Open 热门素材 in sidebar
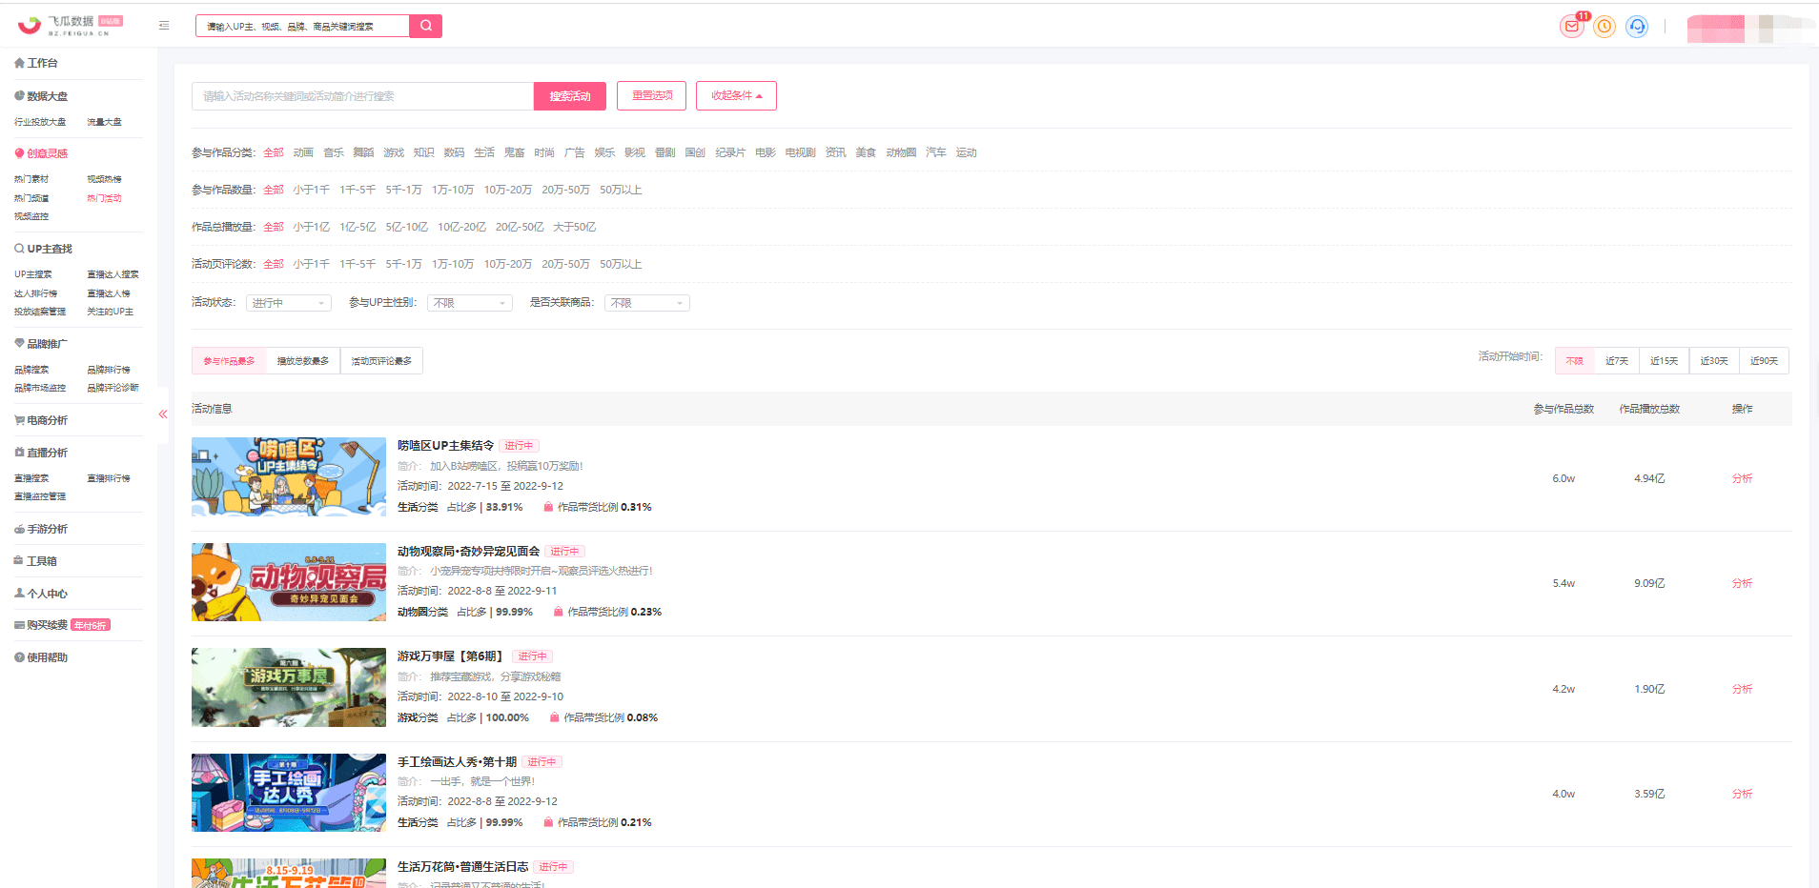The height and width of the screenshot is (888, 1819). 31,179
